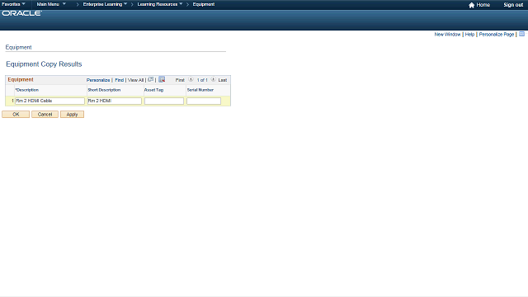Go to First row link
This screenshot has height=297, width=528.
click(x=180, y=80)
